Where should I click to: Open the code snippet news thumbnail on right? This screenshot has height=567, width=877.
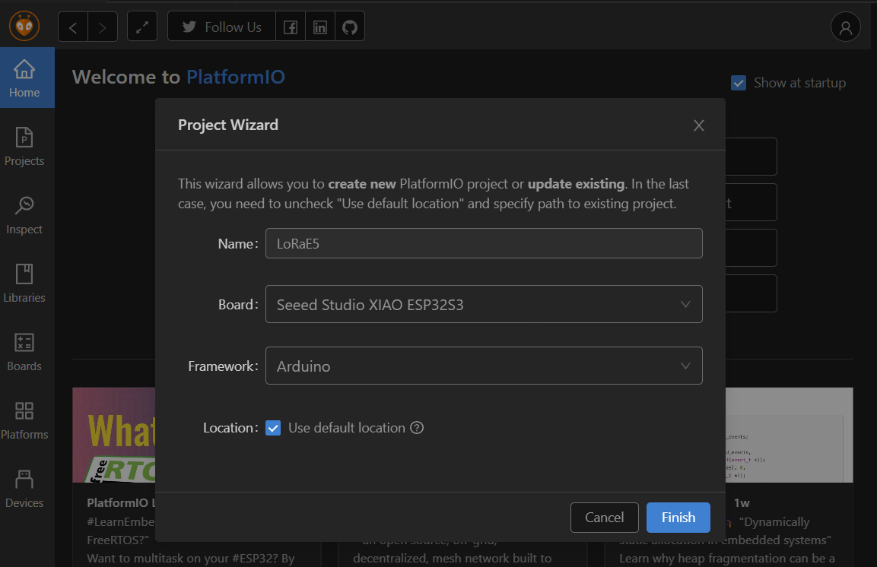(x=790, y=435)
